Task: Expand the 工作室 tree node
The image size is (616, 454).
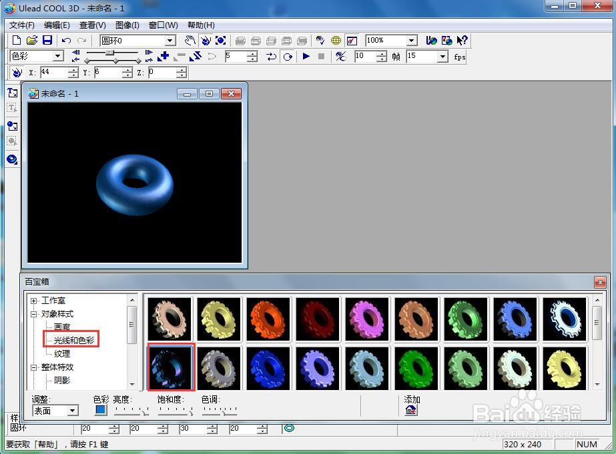Action: 34,301
